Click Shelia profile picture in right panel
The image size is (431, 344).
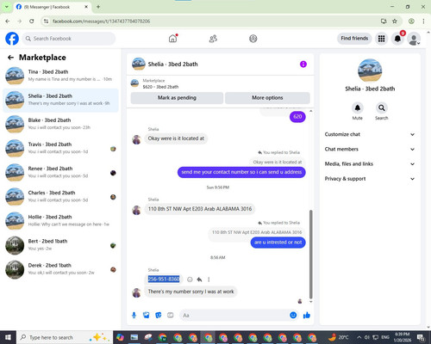click(x=370, y=71)
